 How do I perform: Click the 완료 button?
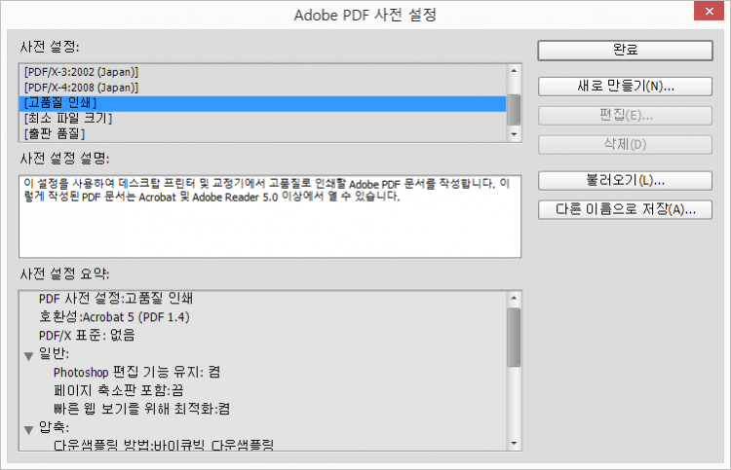point(625,49)
